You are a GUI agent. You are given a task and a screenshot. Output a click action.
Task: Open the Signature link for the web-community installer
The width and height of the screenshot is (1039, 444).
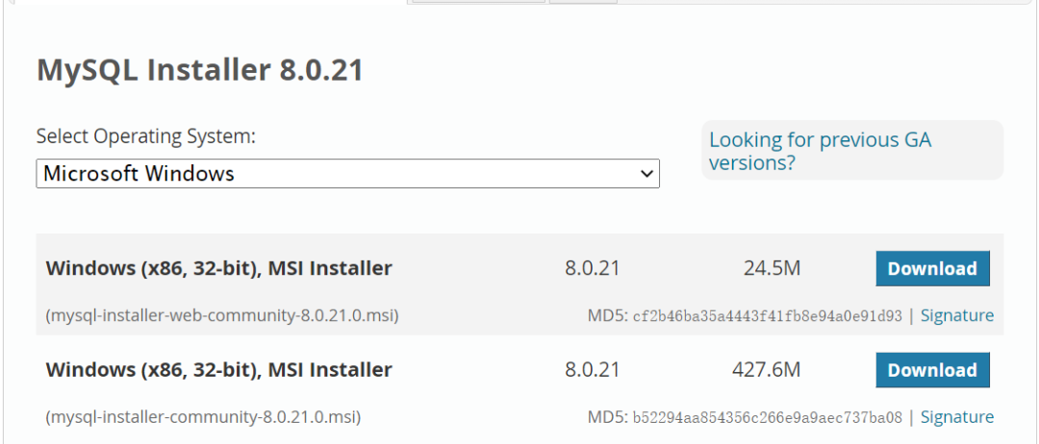coord(957,315)
